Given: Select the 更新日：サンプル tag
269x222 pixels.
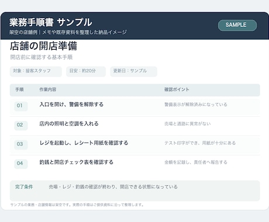Looking at the screenshot, I should click(x=133, y=71).
